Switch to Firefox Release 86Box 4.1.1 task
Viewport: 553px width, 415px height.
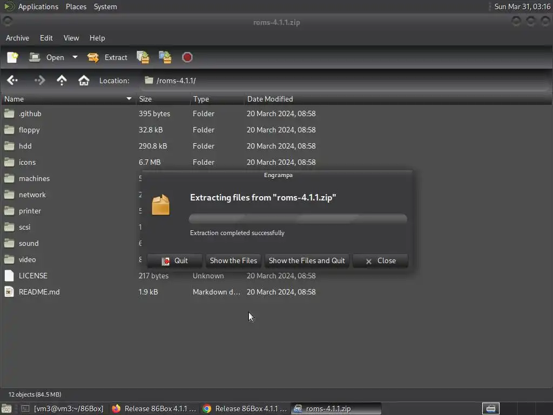[154, 409]
